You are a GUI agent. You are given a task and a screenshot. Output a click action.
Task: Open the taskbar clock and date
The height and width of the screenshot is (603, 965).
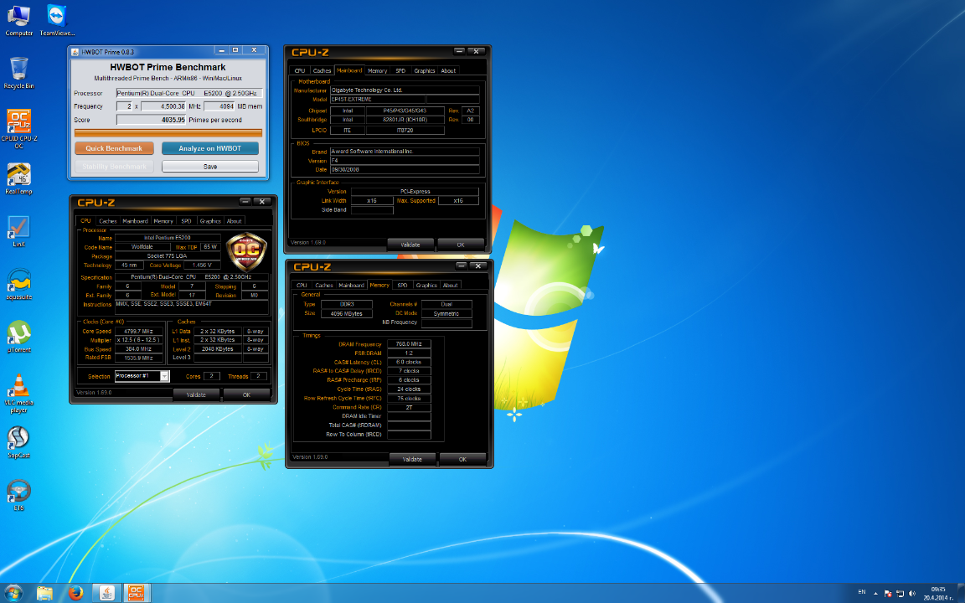coord(938,593)
